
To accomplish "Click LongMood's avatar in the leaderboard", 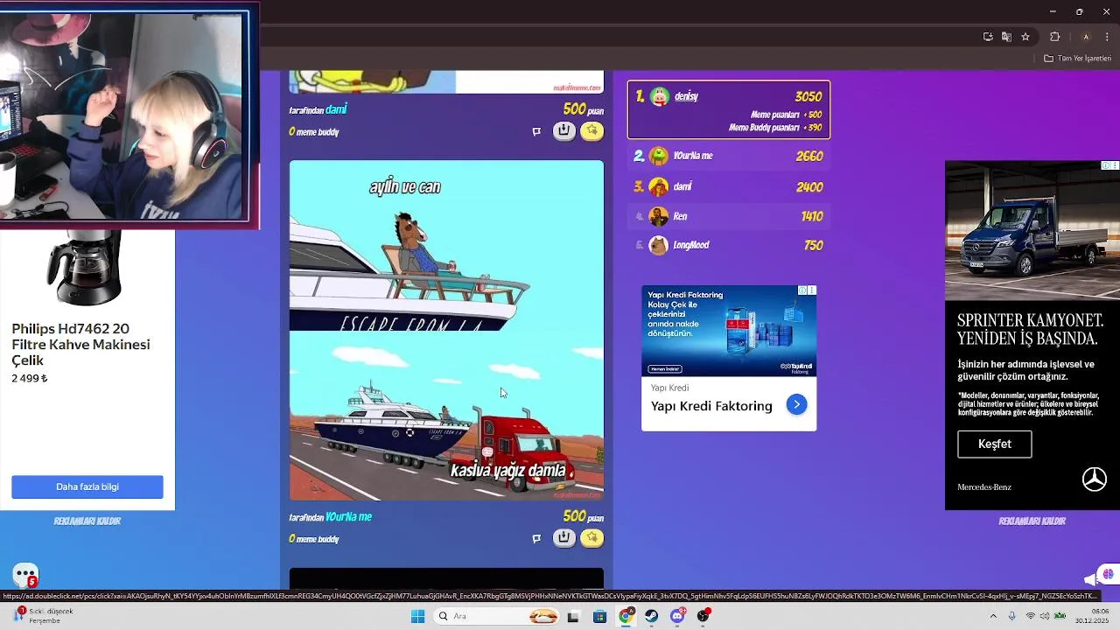I will tap(659, 245).
